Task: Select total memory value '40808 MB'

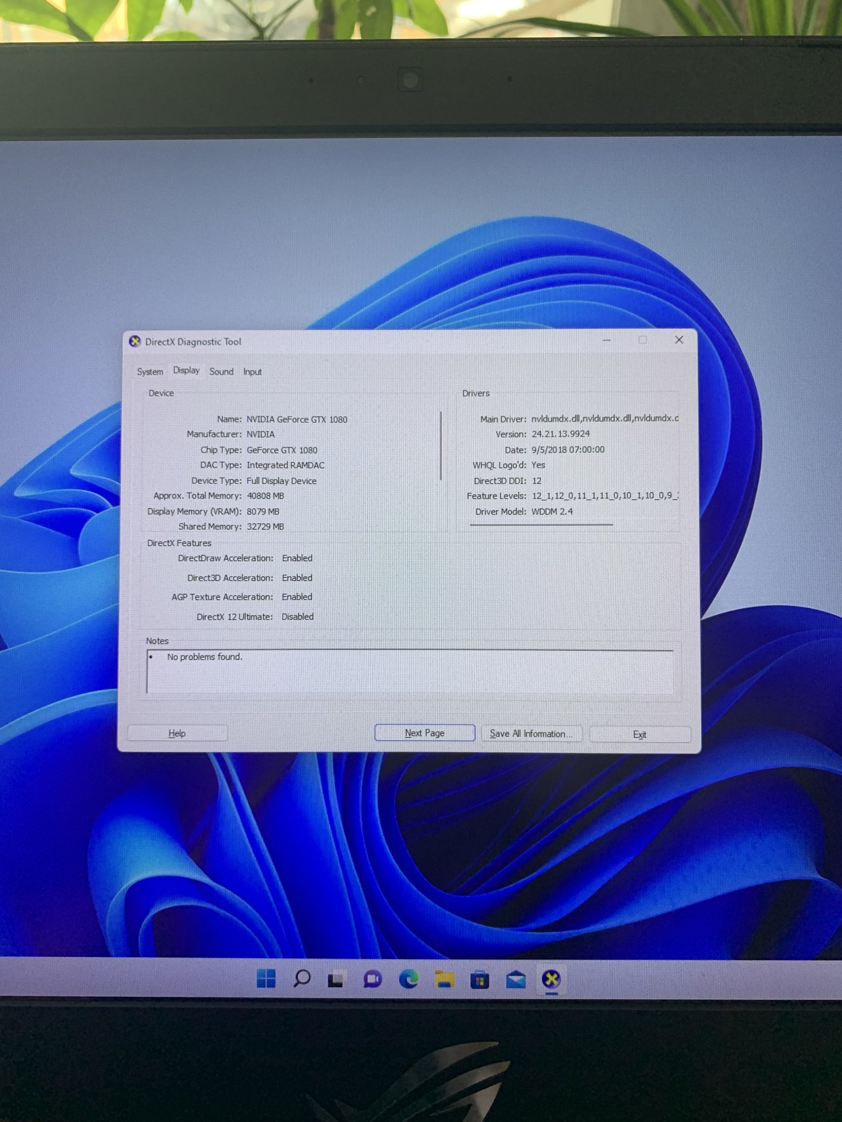Action: pyautogui.click(x=265, y=496)
